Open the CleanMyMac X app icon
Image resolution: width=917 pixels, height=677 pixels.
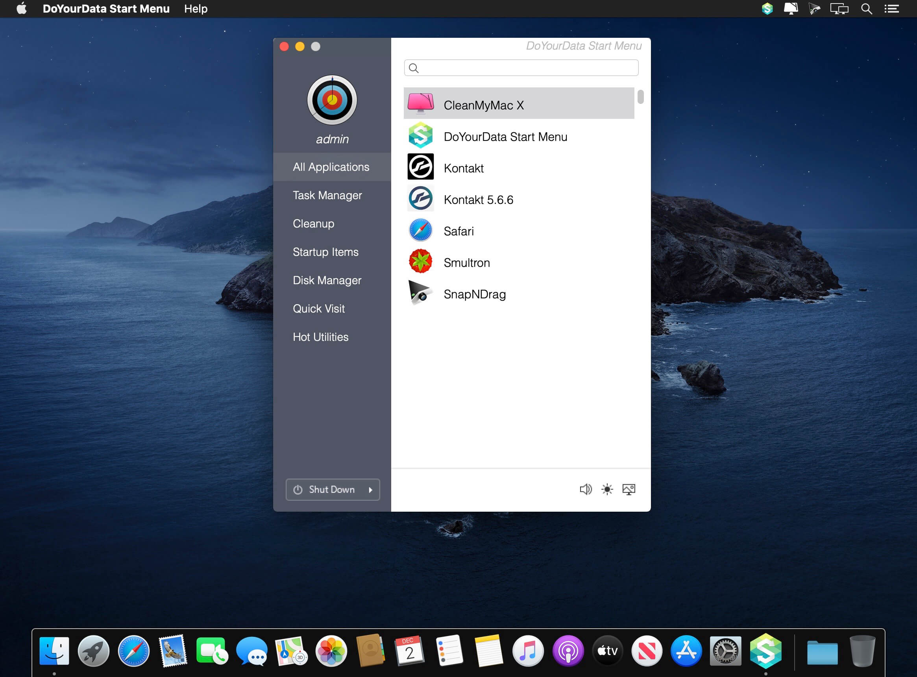click(x=420, y=104)
